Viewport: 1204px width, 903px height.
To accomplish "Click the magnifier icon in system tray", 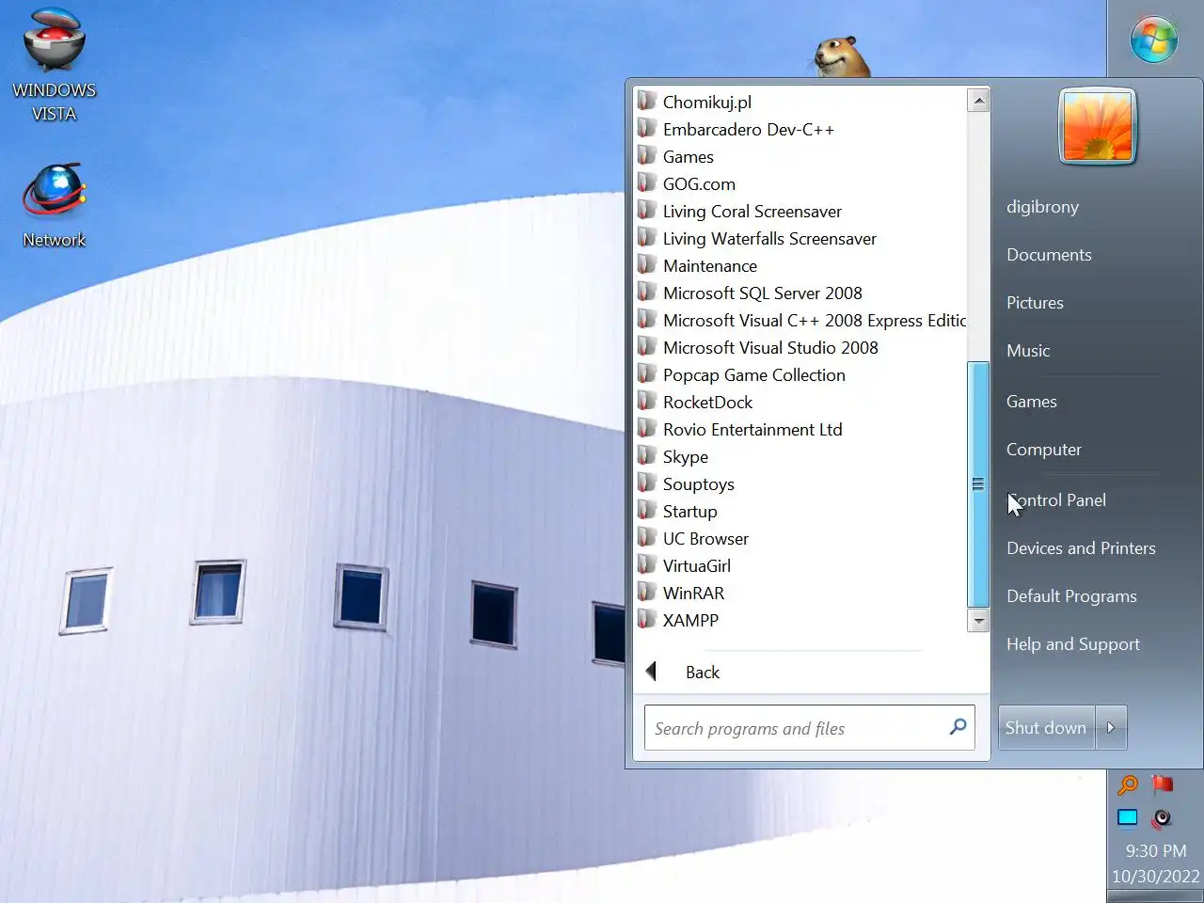I will (x=1128, y=784).
